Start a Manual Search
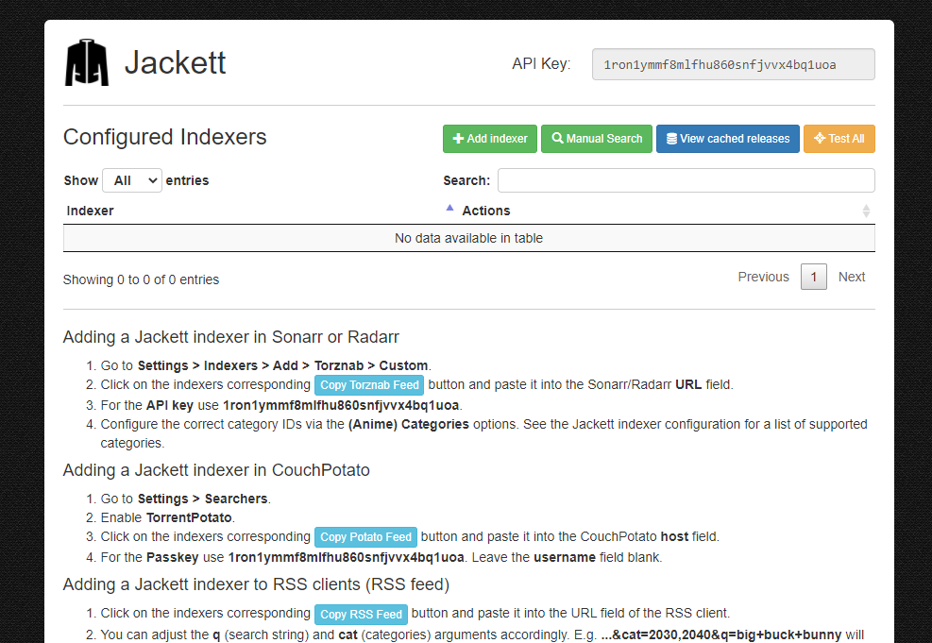 tap(596, 138)
